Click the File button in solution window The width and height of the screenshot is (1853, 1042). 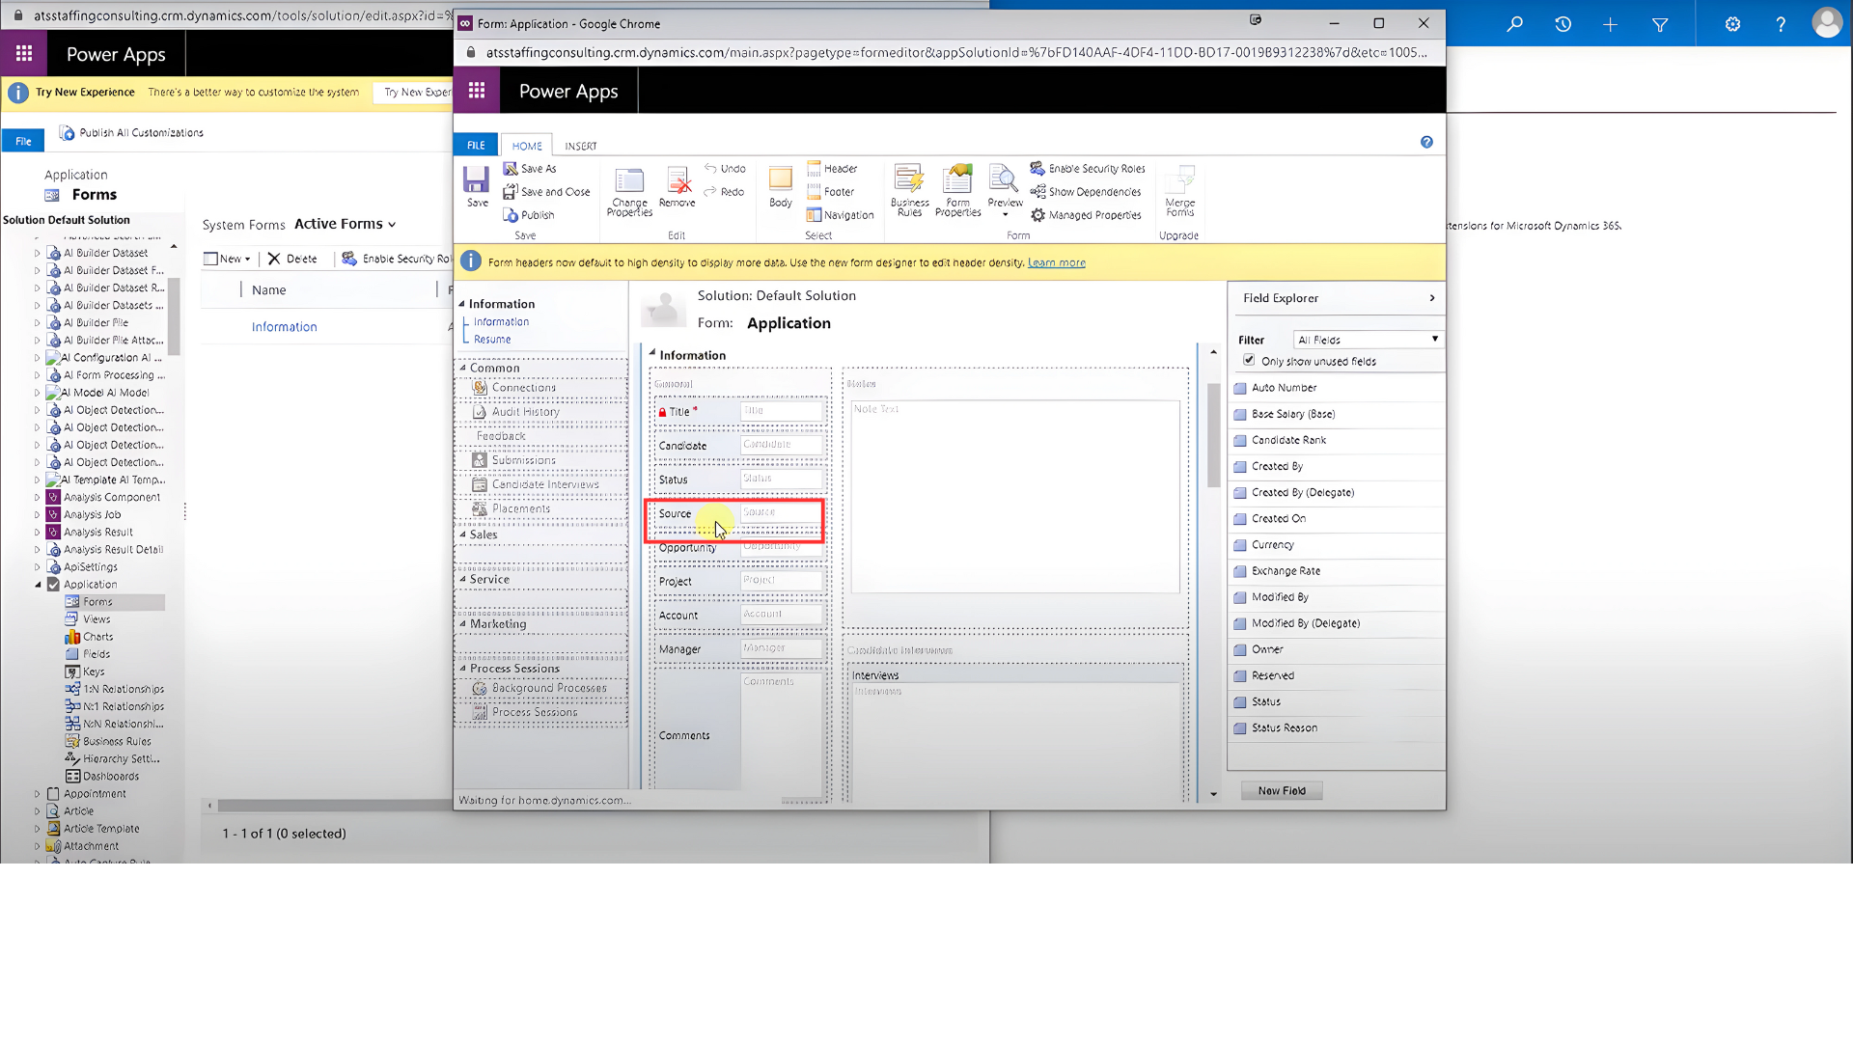click(23, 141)
